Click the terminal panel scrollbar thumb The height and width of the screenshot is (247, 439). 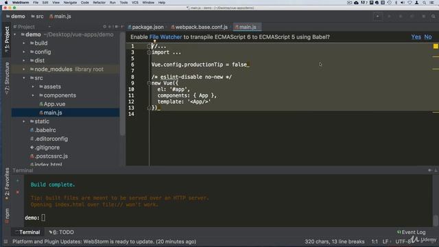tap(436, 220)
